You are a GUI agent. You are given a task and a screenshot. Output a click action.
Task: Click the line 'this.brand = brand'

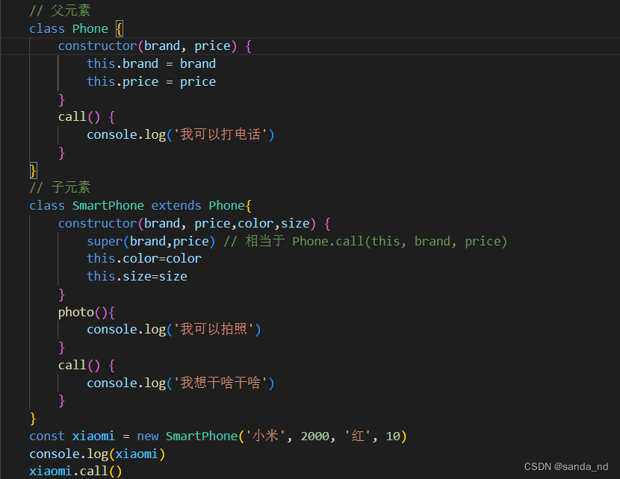tap(152, 63)
